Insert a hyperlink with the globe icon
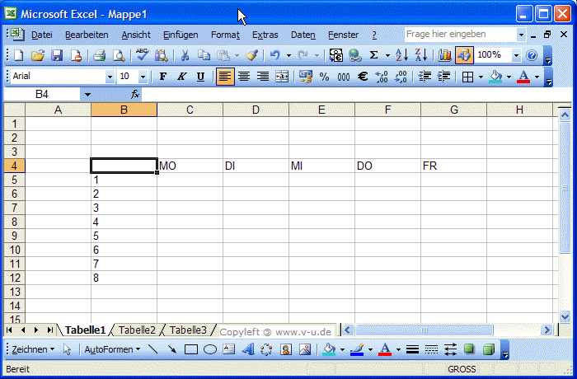Viewport: 577px width, 379px height. coord(354,55)
